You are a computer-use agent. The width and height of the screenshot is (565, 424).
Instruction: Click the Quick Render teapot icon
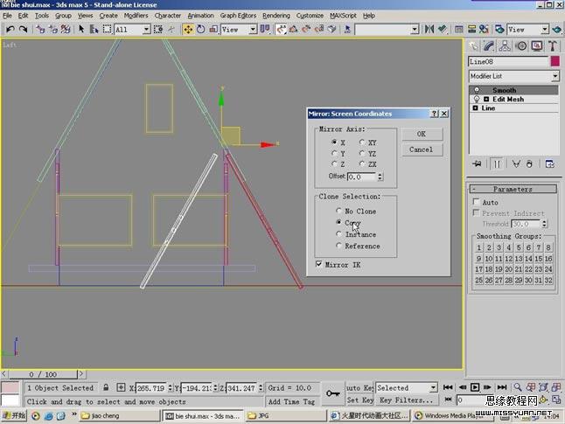pos(557,29)
